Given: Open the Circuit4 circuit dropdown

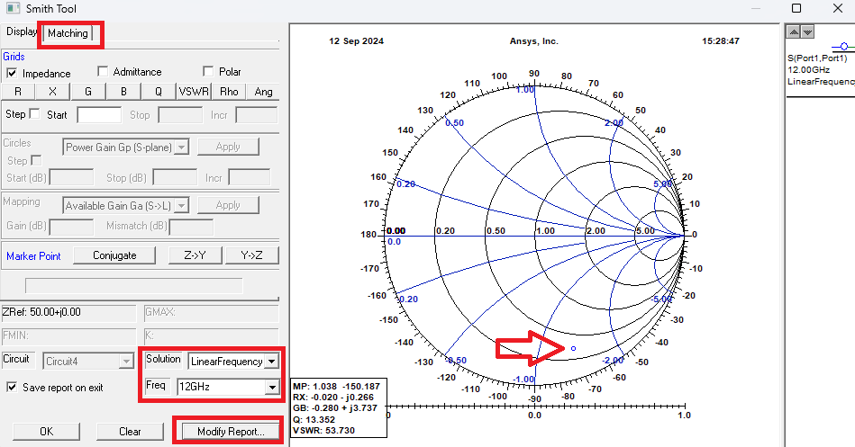Looking at the screenshot, I should click(126, 361).
